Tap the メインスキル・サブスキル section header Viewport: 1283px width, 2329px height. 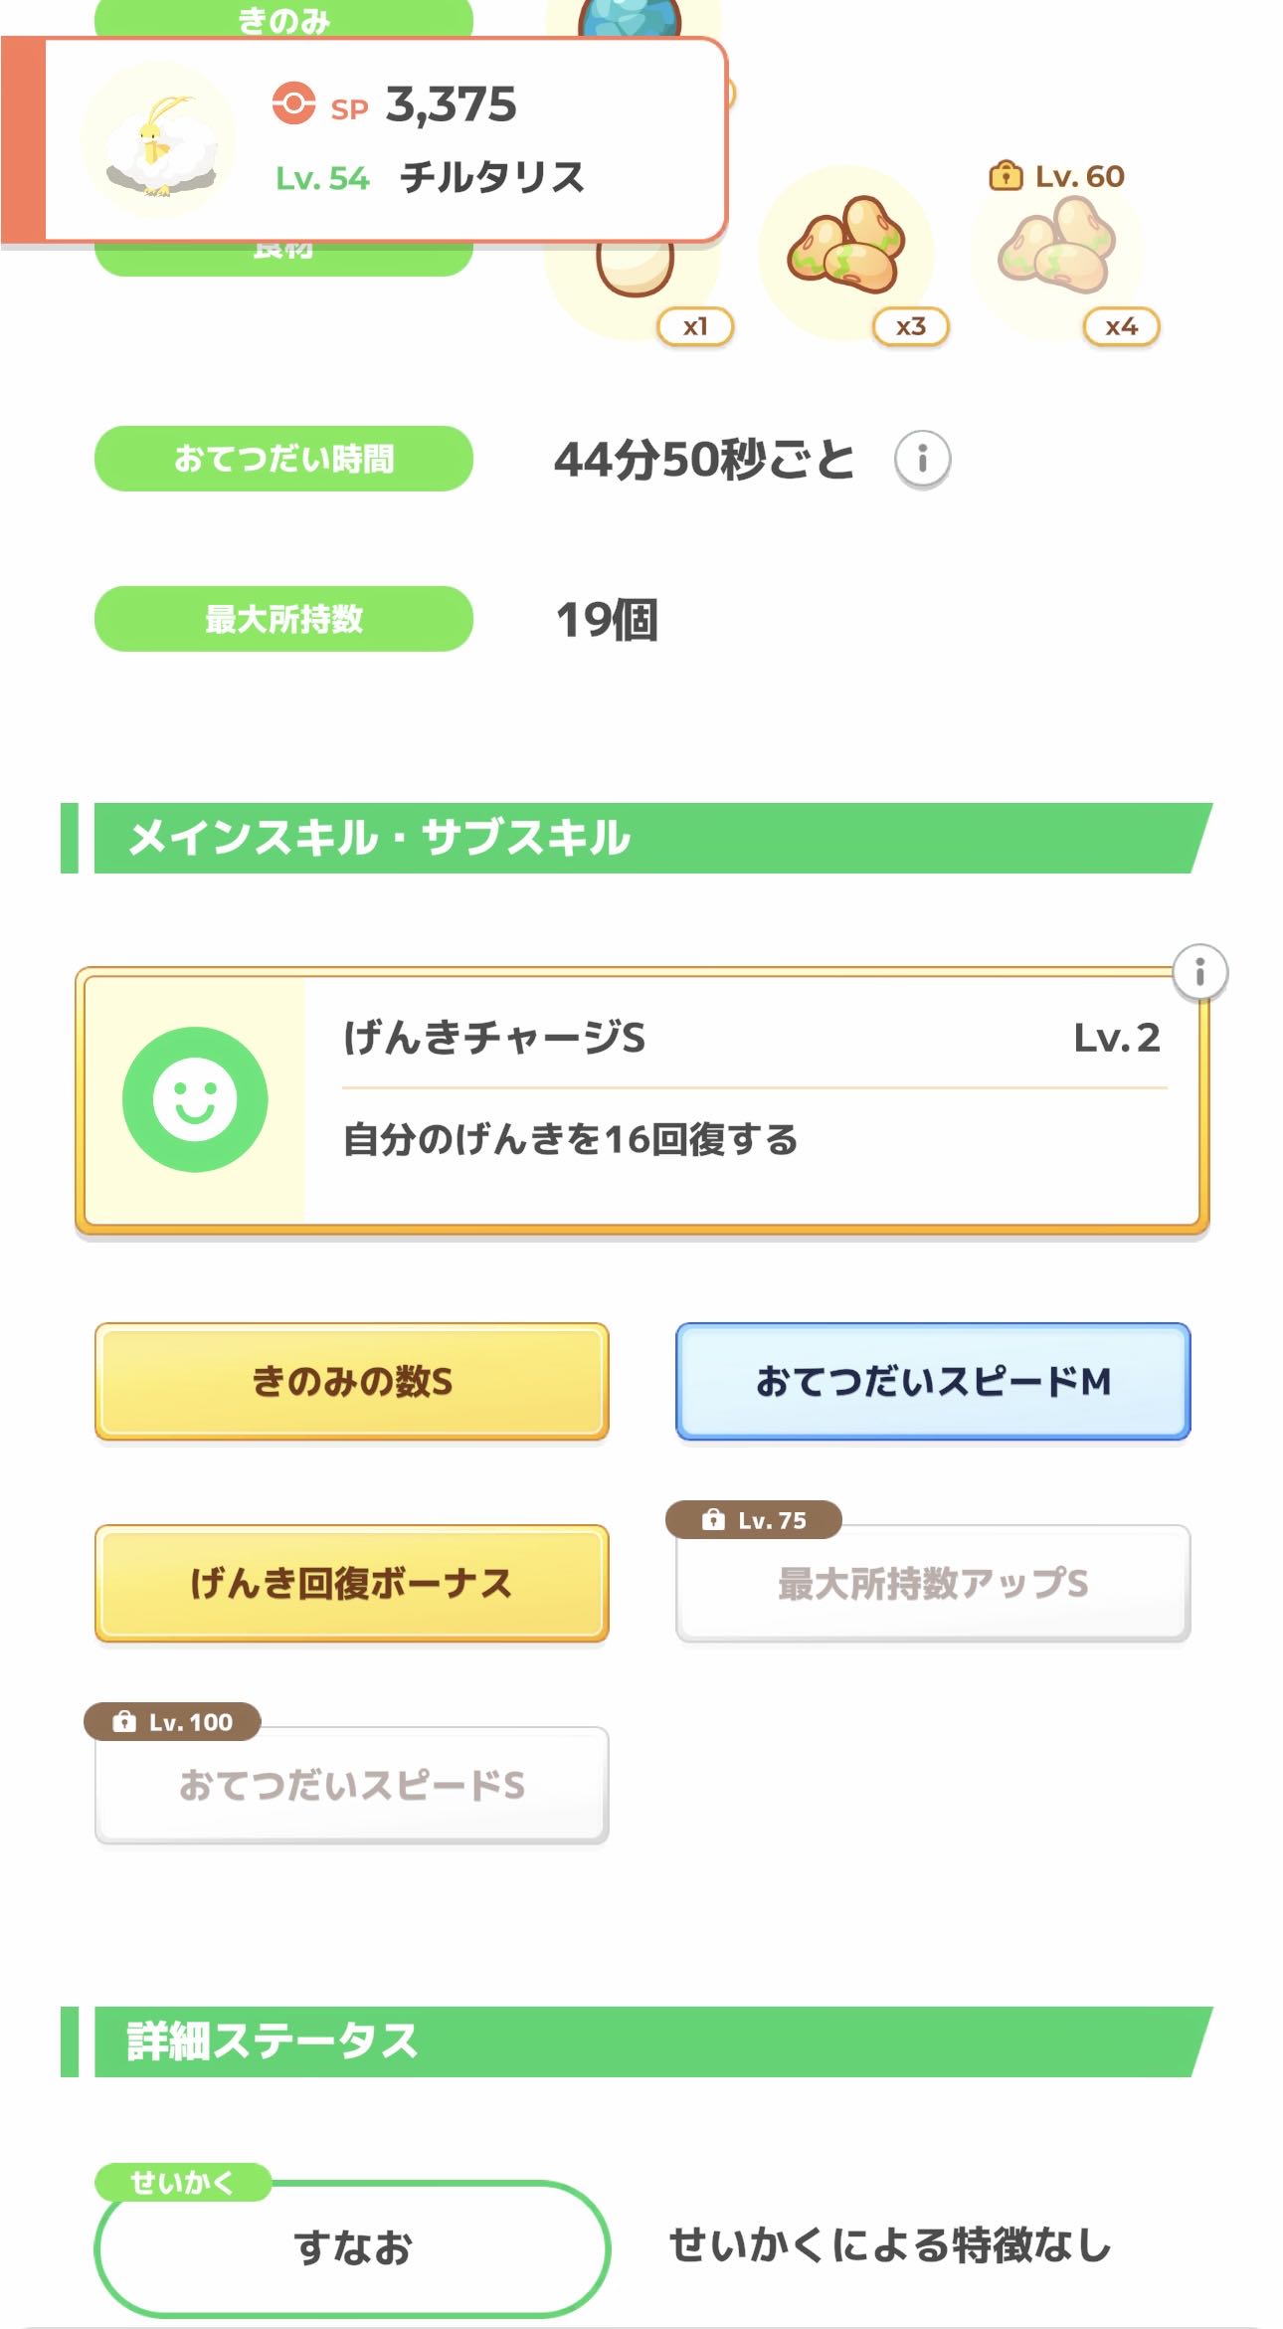pyautogui.click(x=637, y=838)
